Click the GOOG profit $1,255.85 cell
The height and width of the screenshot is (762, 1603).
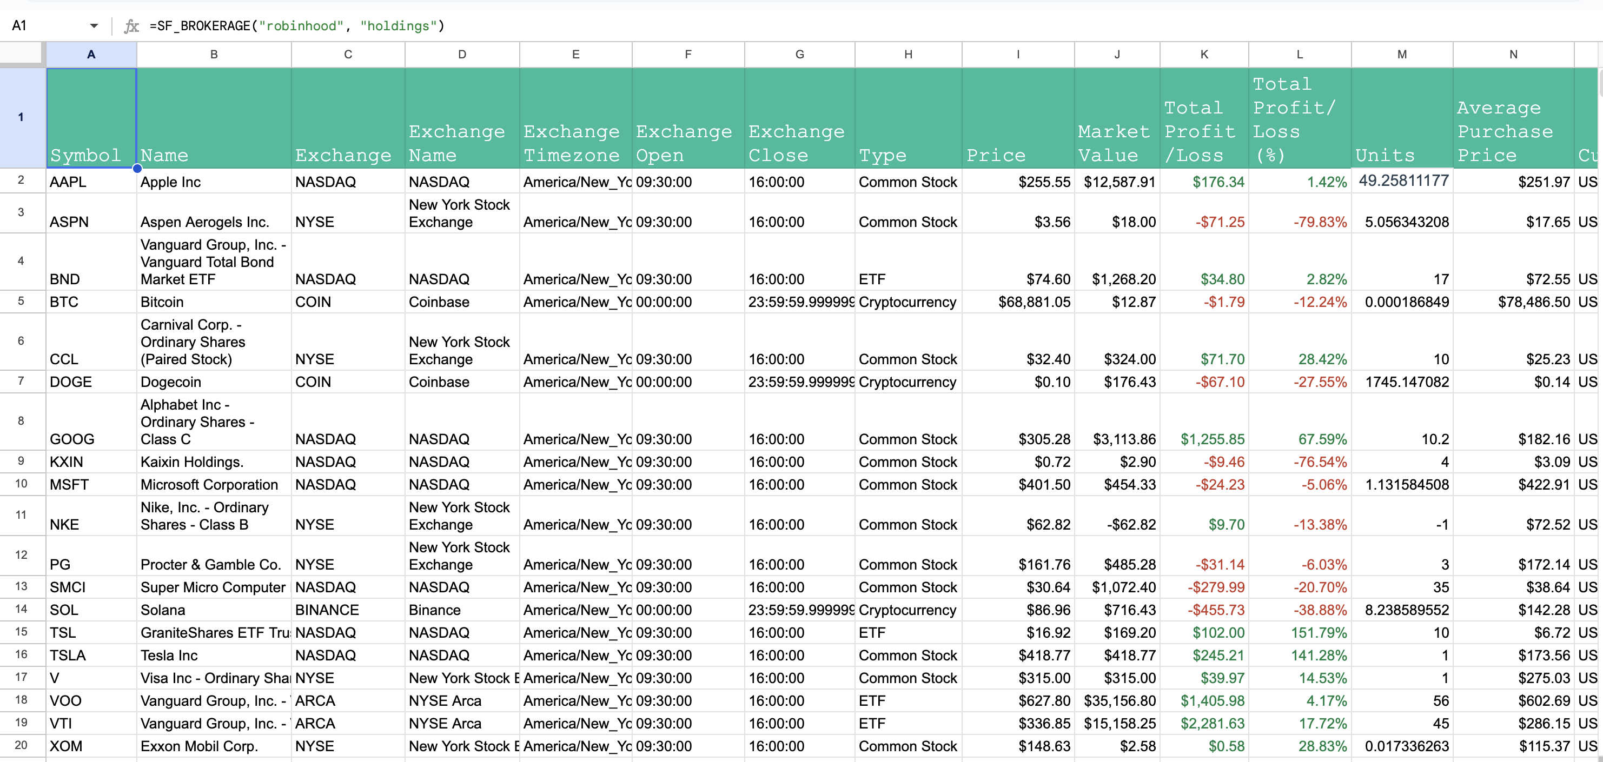coord(1204,422)
